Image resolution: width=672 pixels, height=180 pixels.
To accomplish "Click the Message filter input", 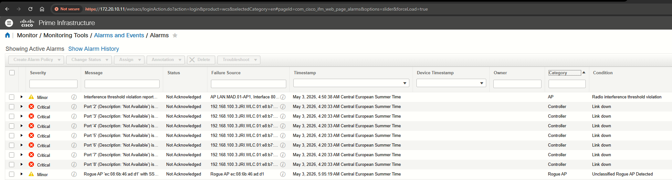I will (x=122, y=84).
